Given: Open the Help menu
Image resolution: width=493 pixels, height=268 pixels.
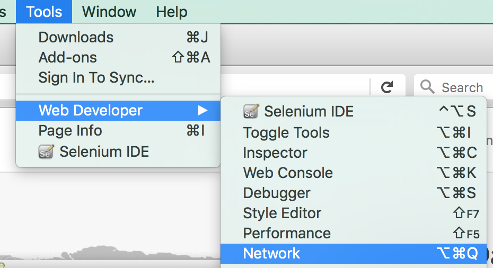Looking at the screenshot, I should pos(172,12).
